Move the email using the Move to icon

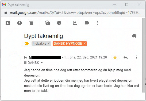coord(75,23)
